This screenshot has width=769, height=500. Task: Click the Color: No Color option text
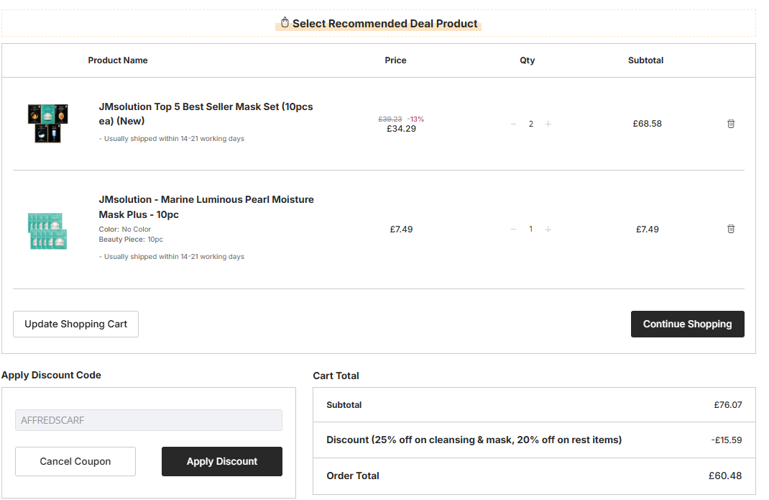click(x=124, y=229)
